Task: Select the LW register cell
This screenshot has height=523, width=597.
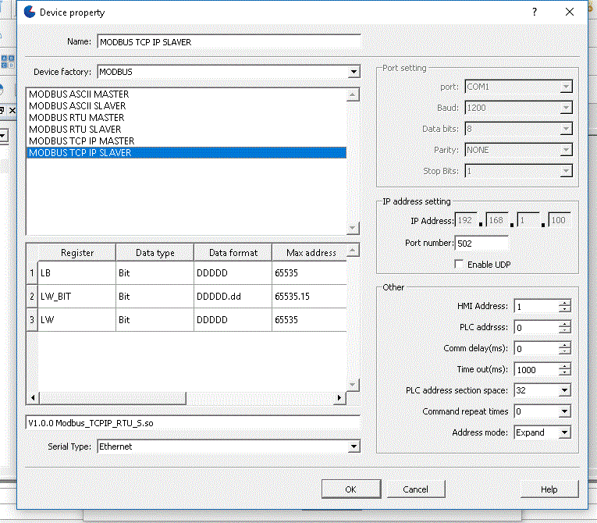Action: pyautogui.click(x=77, y=319)
